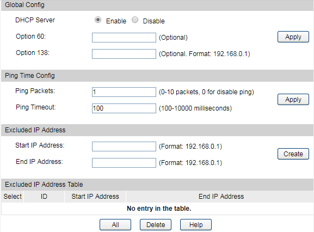The width and height of the screenshot is (314, 232).
Task: Click the Option 60 input field
Action: pos(124,38)
